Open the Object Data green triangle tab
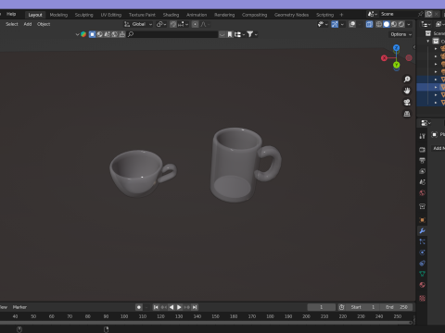This screenshot has height=333, width=445. click(422, 274)
